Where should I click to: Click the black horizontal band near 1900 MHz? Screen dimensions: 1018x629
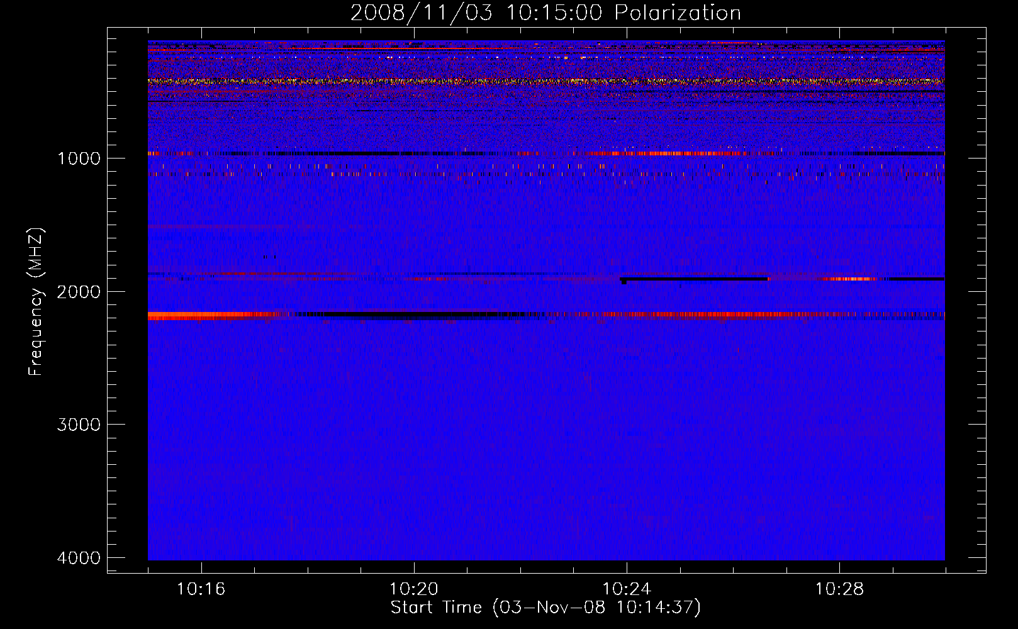tap(695, 279)
